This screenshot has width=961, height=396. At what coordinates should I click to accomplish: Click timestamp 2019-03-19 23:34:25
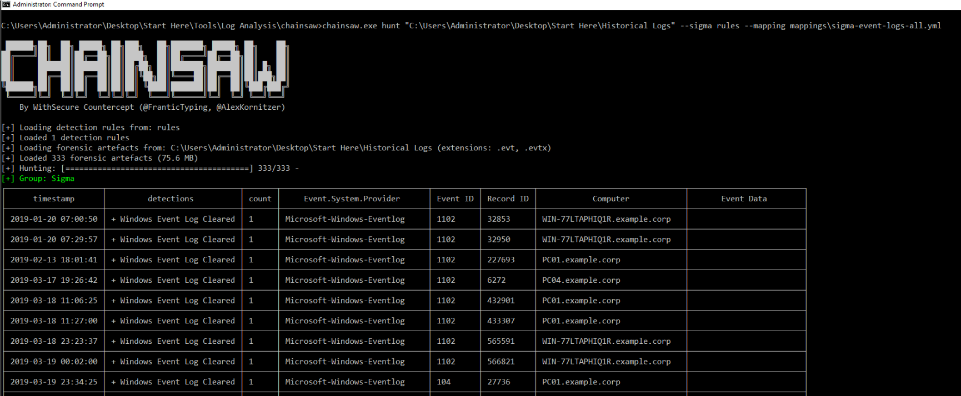coord(54,382)
